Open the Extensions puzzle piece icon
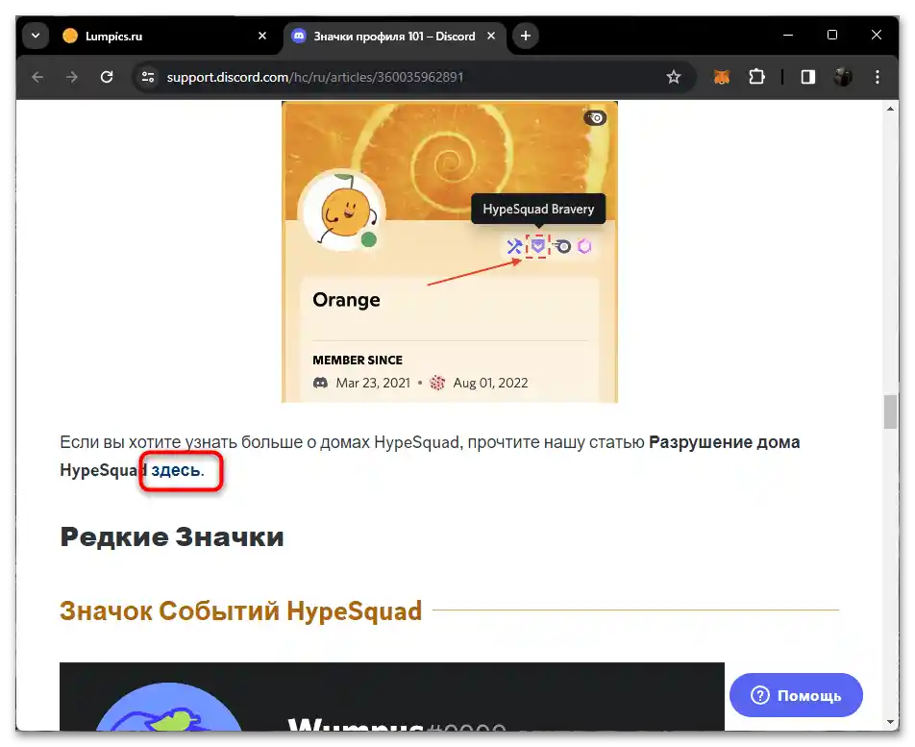This screenshot has width=915, height=747. click(757, 76)
